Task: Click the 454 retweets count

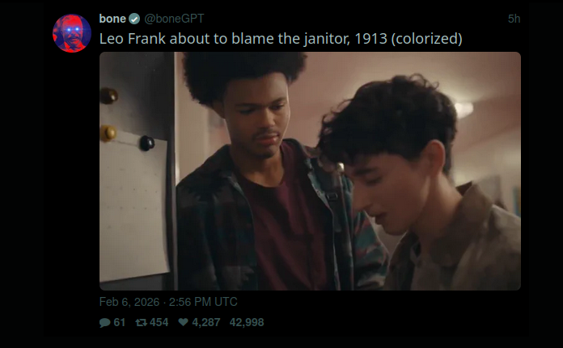Action: (x=159, y=322)
